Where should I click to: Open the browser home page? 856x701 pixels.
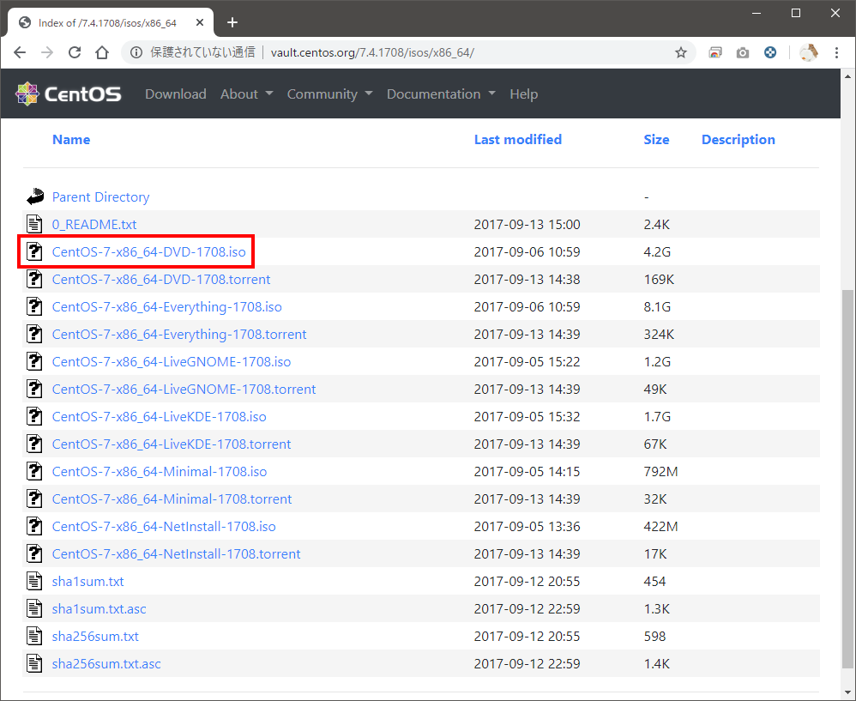pyautogui.click(x=102, y=52)
